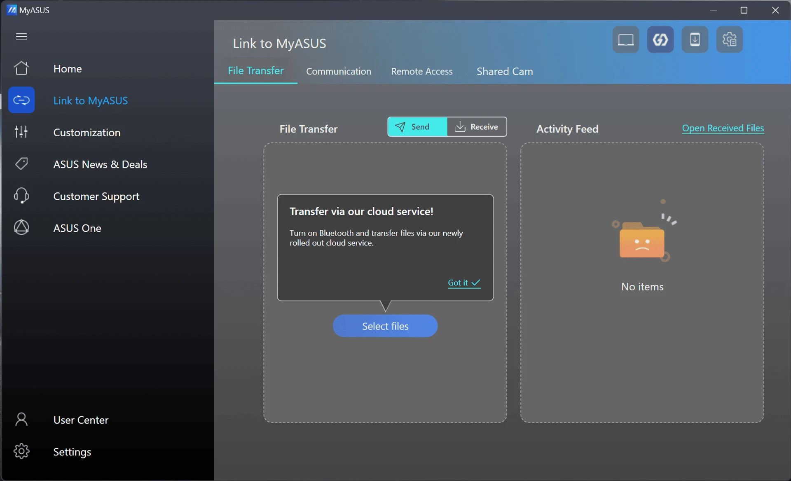The image size is (791, 481).
Task: Click the Settings gear icon in sidebar
Action: pos(21,451)
